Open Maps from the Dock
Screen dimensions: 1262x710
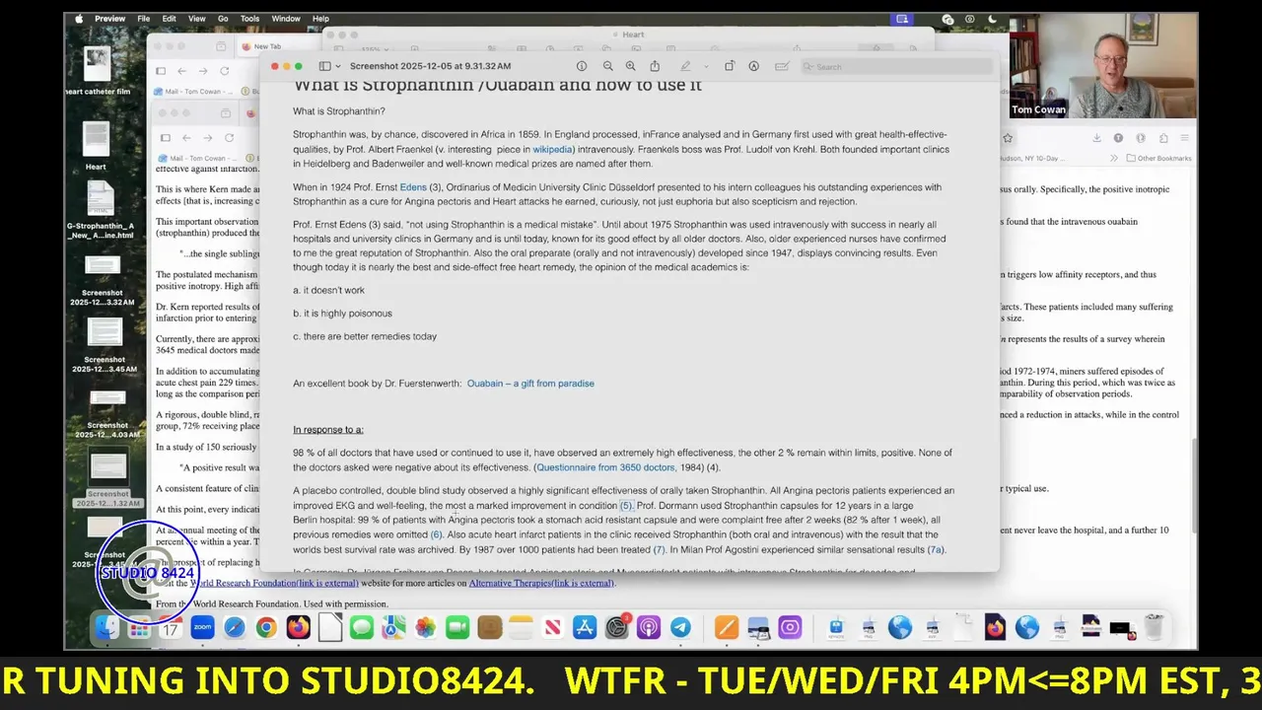(x=393, y=627)
